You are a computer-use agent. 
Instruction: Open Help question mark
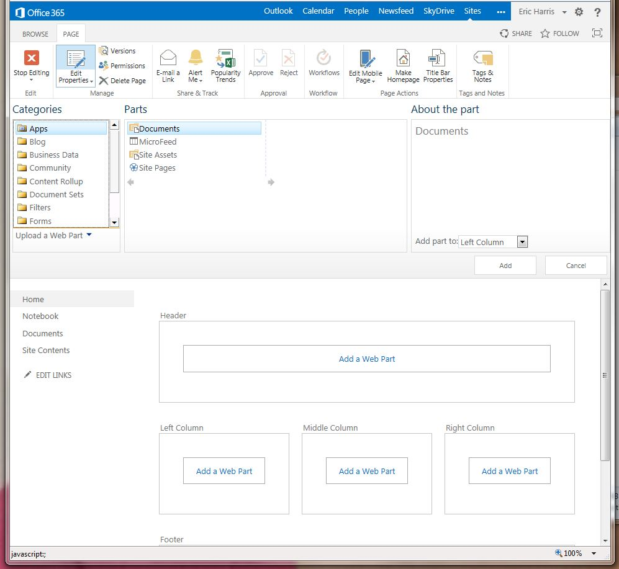pos(597,12)
